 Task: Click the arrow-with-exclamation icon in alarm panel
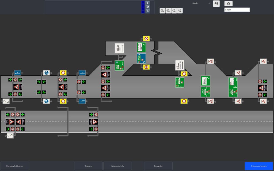pyautogui.click(x=147, y=7)
